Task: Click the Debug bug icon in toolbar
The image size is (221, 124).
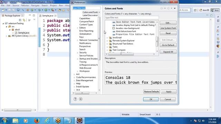Action: pyautogui.click(x=39, y=10)
